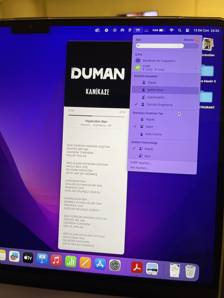Click the red Music app icon next to Stereo

(197, 40)
